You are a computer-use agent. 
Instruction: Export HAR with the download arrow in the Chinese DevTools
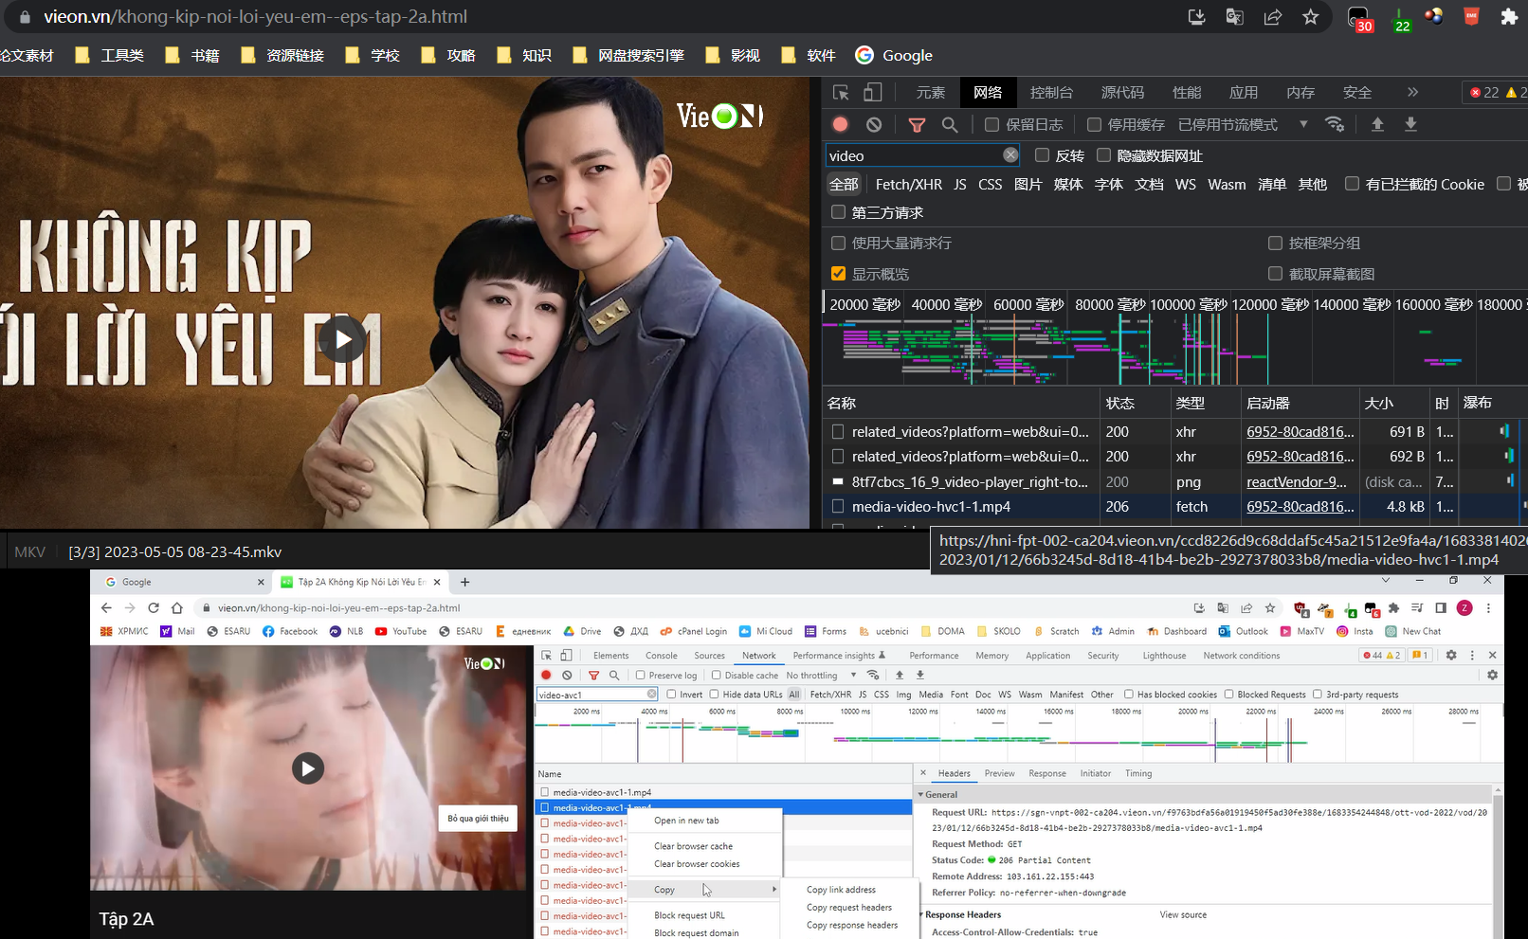1410,124
